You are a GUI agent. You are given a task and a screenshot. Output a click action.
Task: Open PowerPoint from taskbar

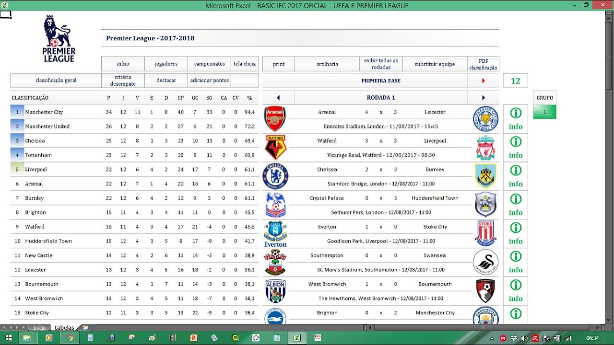pos(193,338)
